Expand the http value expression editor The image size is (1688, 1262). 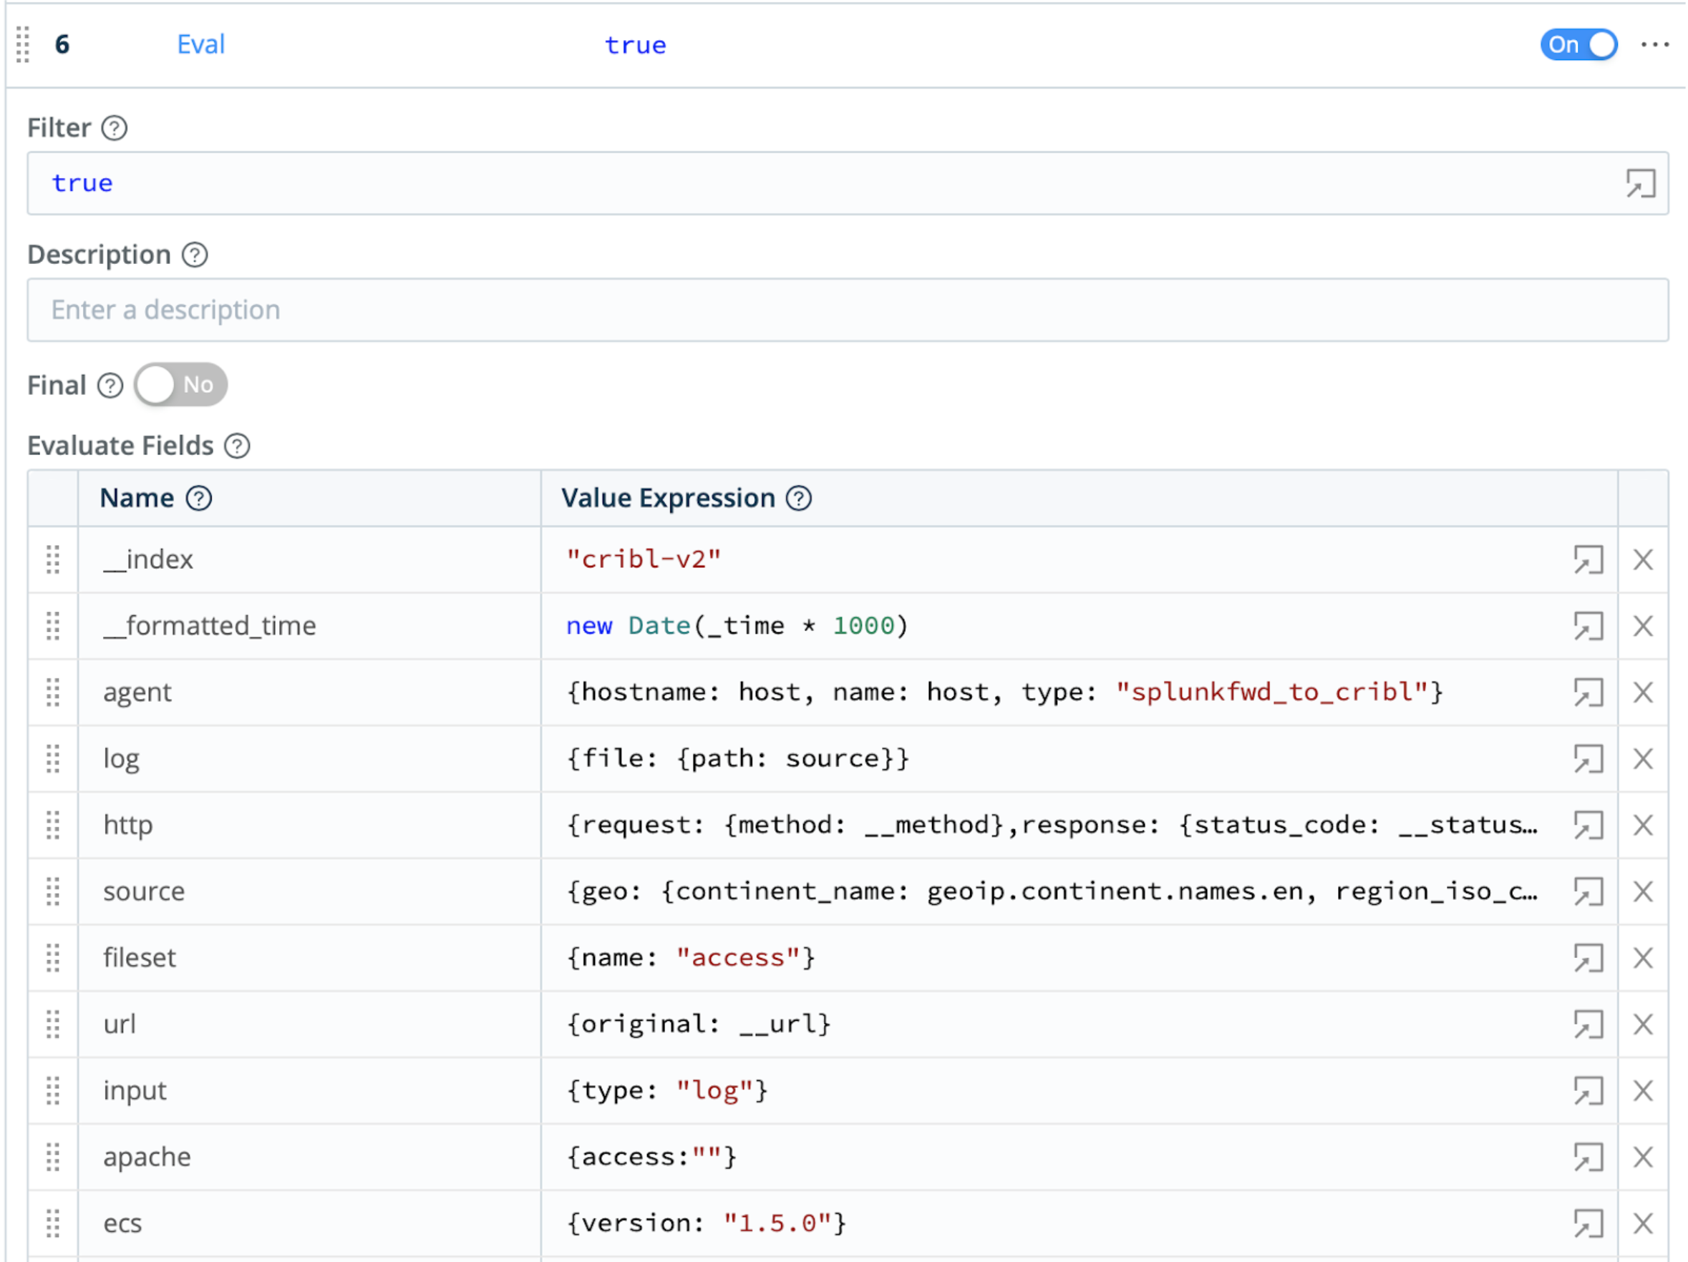click(x=1587, y=826)
